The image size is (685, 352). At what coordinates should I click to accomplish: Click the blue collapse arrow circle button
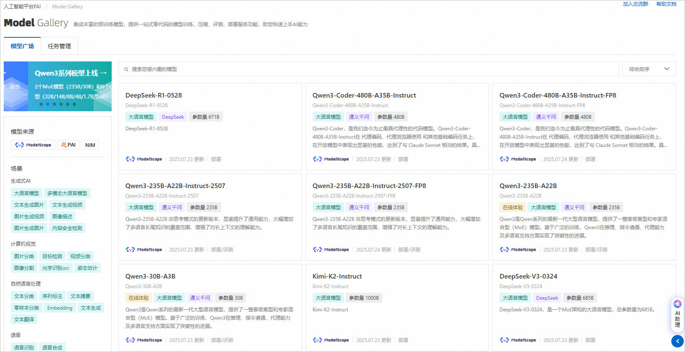point(678,341)
